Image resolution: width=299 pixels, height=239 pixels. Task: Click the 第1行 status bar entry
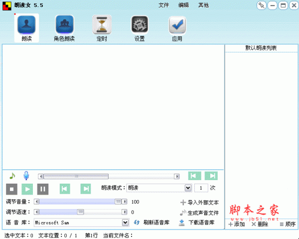(91, 236)
